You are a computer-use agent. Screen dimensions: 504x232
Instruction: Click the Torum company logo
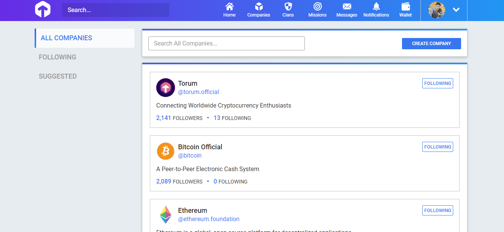point(166,88)
